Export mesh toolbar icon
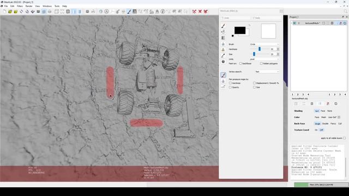The height and width of the screenshot is (196, 349). click(33, 11)
